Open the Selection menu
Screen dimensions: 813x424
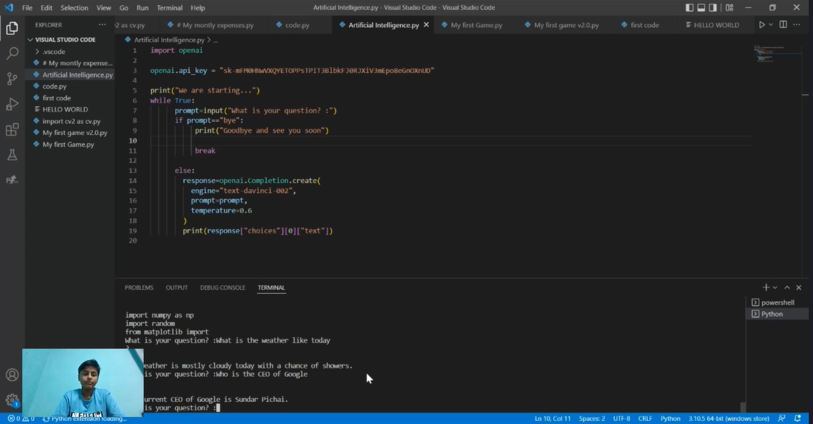[74, 8]
